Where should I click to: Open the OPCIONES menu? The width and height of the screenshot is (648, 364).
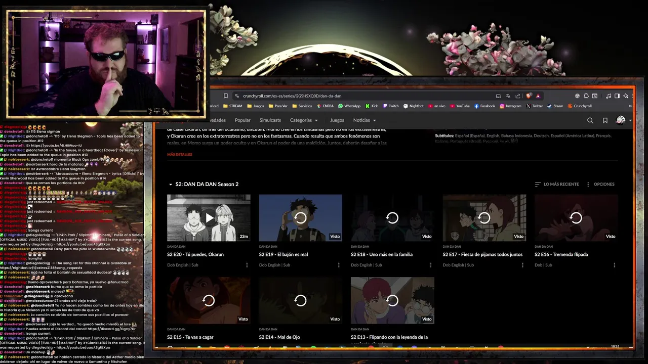click(x=600, y=185)
